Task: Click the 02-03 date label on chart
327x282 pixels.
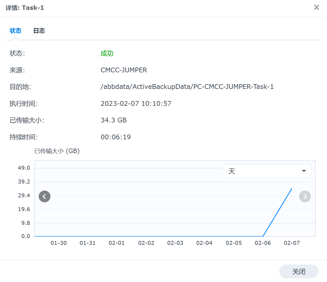Action: [175, 243]
